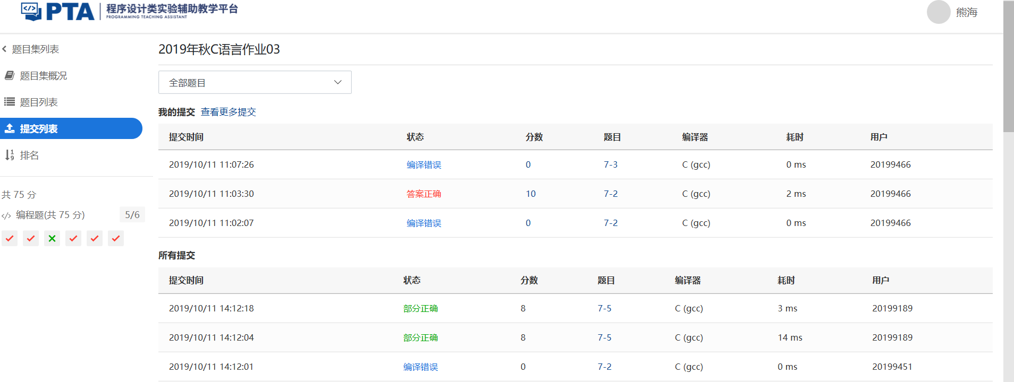Click the list icon beside 题目列表
This screenshot has width=1014, height=382.
tap(10, 101)
